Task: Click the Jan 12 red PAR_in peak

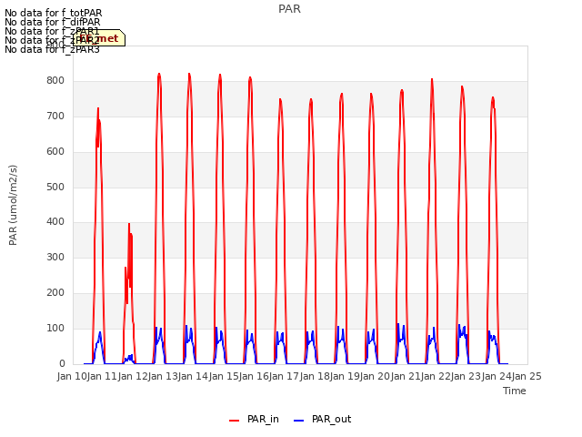Action: point(159,75)
